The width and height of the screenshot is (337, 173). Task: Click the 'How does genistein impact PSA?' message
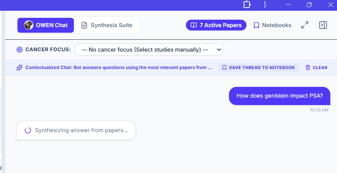pos(279,96)
